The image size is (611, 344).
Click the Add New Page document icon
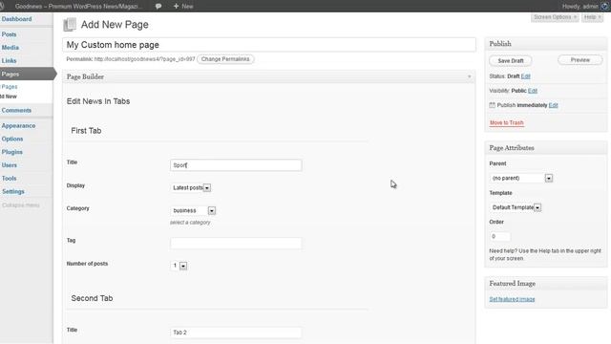coord(70,25)
